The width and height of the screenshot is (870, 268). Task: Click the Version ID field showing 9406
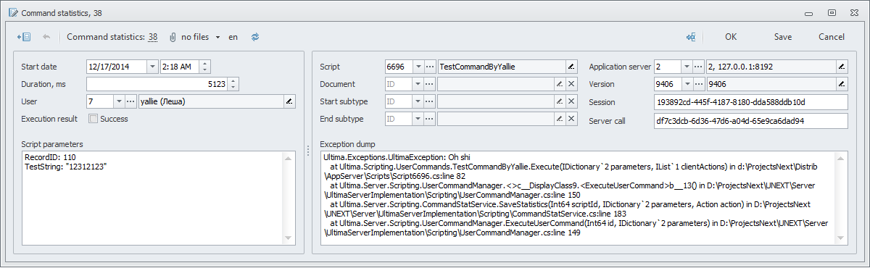[668, 84]
